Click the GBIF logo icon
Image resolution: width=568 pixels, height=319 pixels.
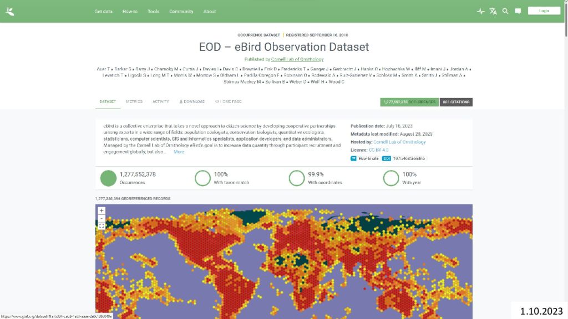tap(10, 12)
